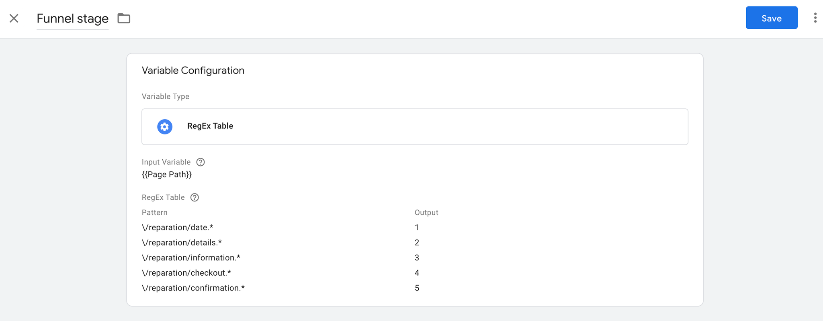The image size is (823, 321).
Task: Select the \/reparation/details.* pattern row
Action: [x=182, y=243]
